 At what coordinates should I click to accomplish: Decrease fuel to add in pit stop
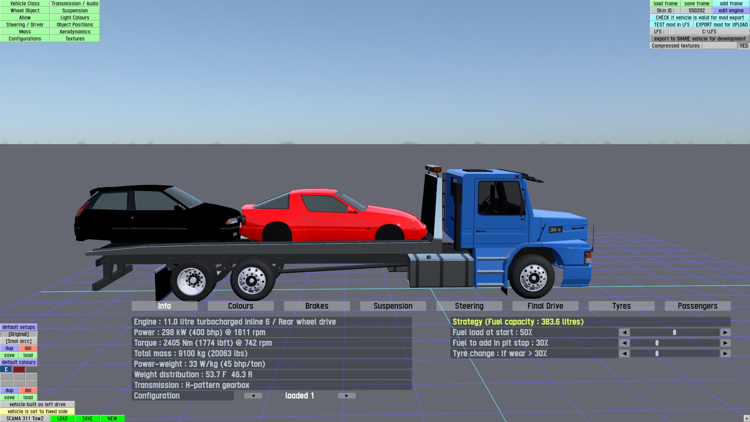pyautogui.click(x=624, y=343)
